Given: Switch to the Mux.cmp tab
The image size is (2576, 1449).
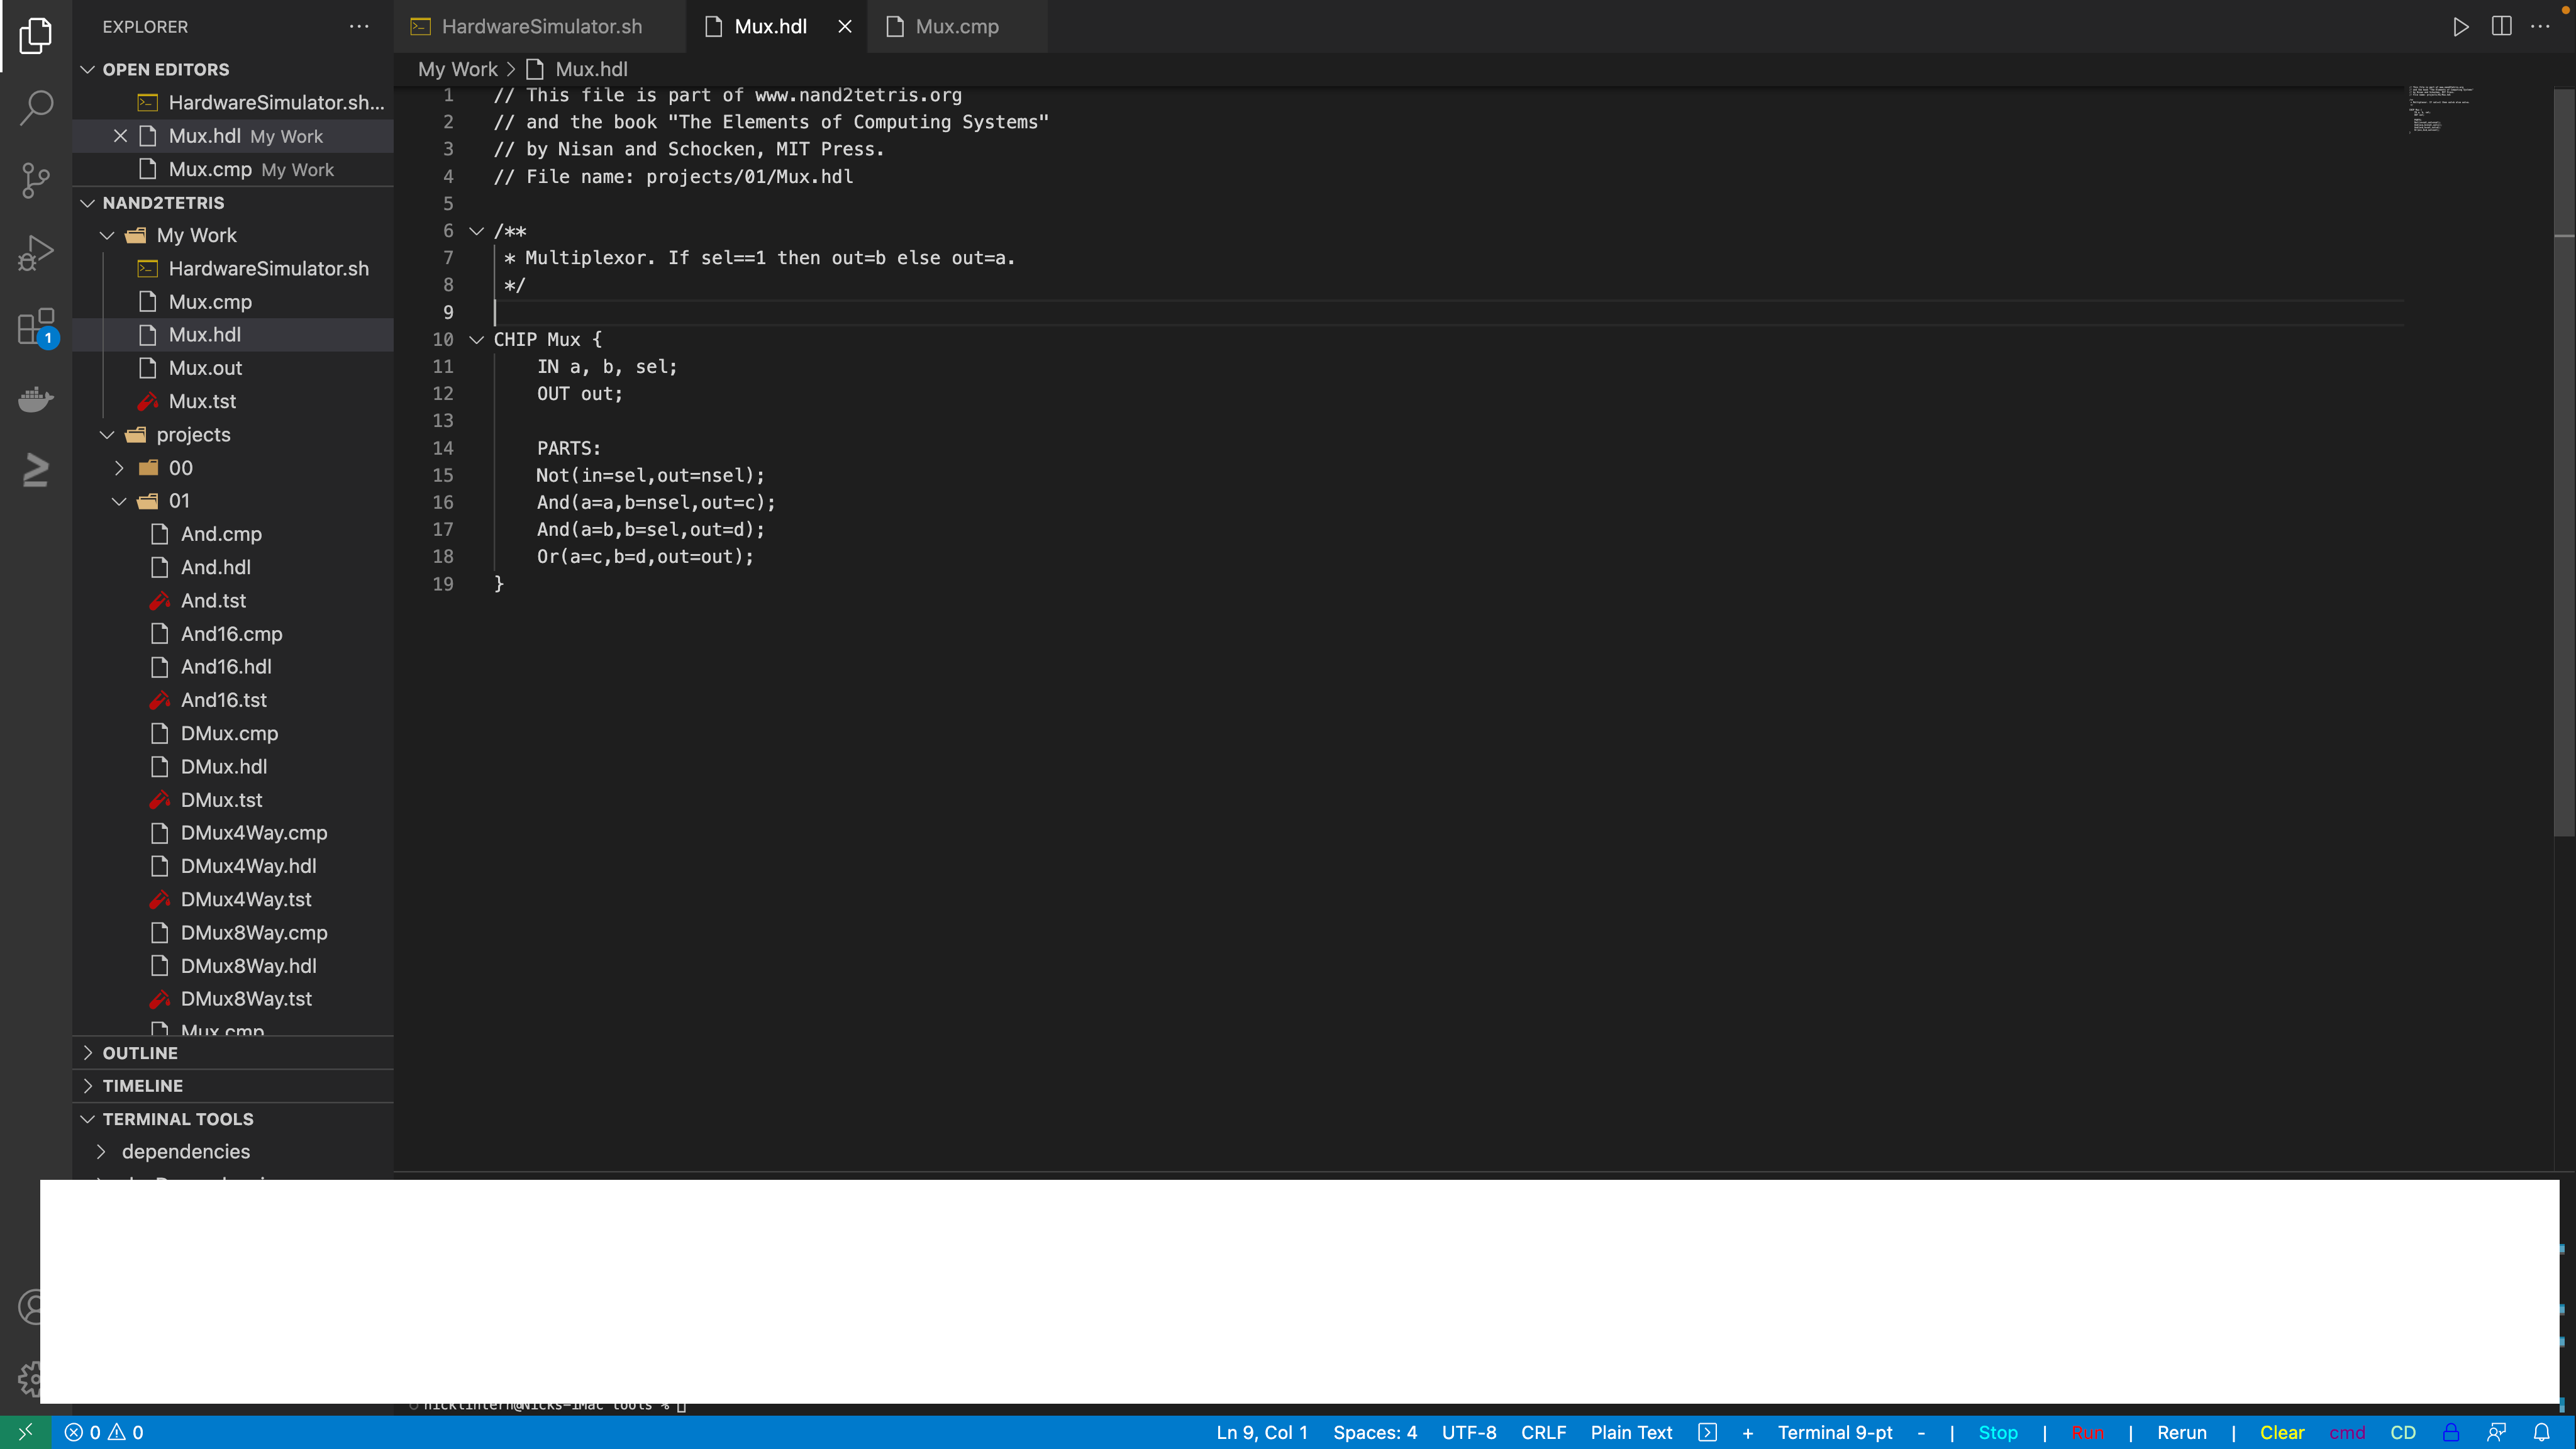Looking at the screenshot, I should tap(956, 27).
